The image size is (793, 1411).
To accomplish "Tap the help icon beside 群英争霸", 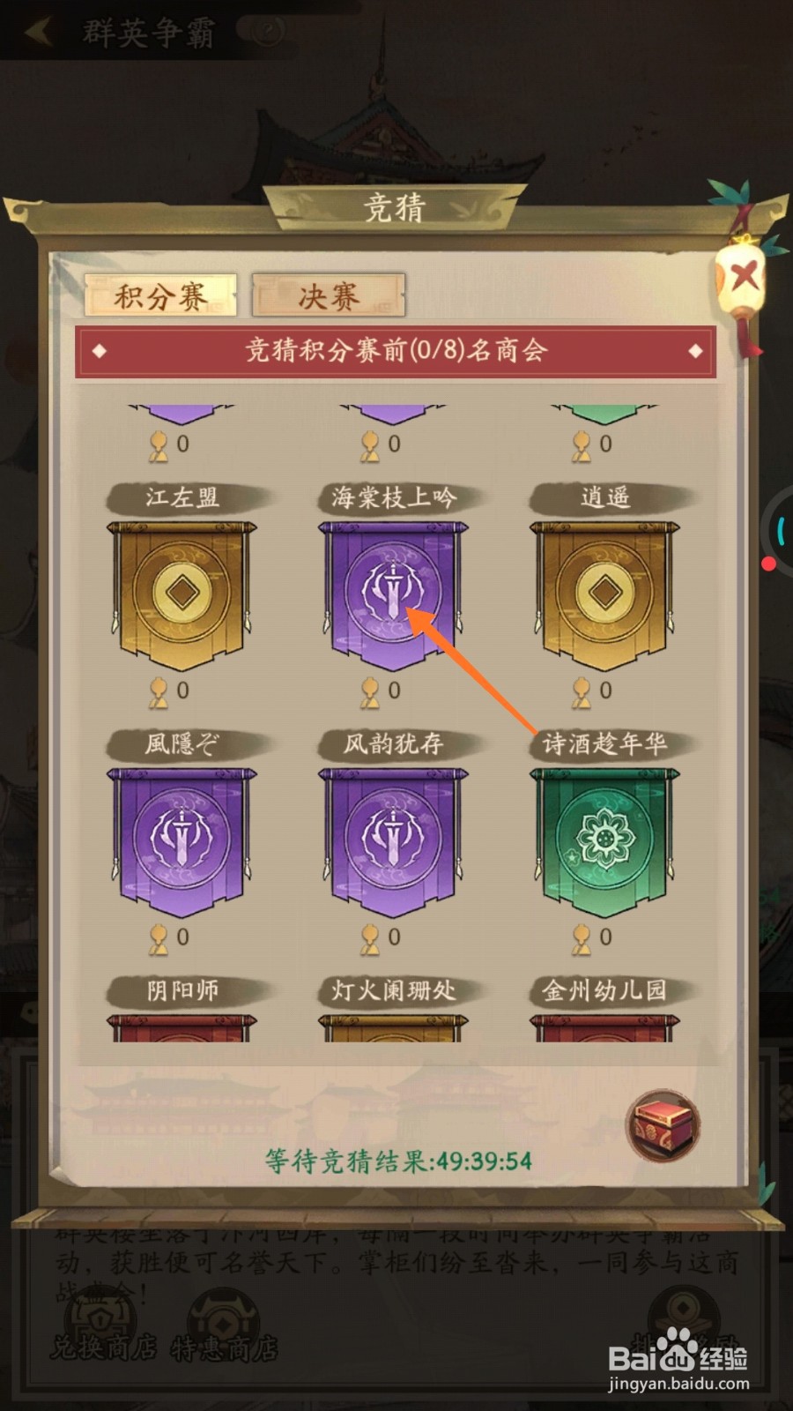I will point(268,33).
